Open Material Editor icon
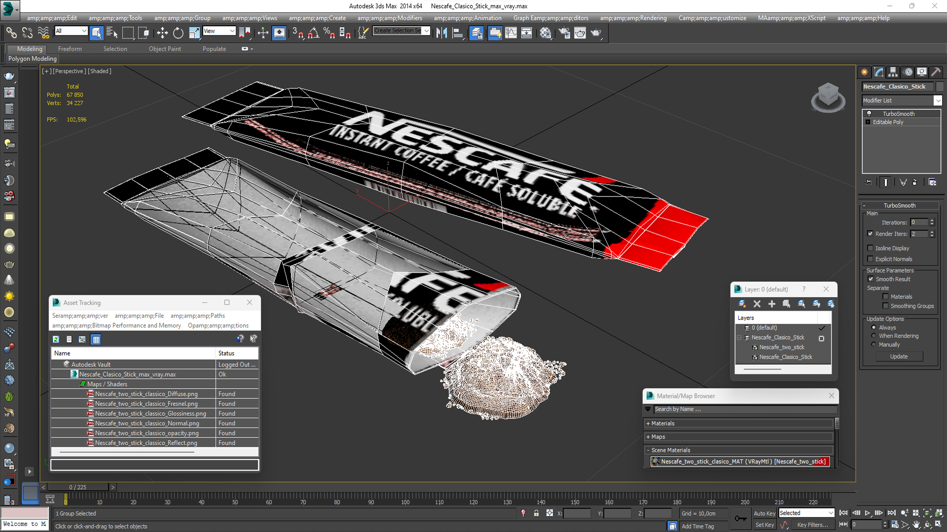Screen dimensions: 947x532 pos(546,33)
